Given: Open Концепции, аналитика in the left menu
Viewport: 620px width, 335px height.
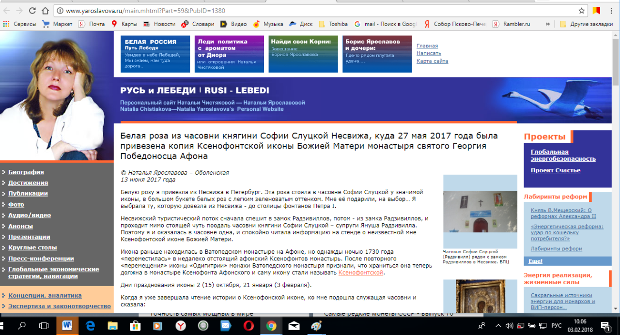Looking at the screenshot, I should pyautogui.click(x=45, y=295).
